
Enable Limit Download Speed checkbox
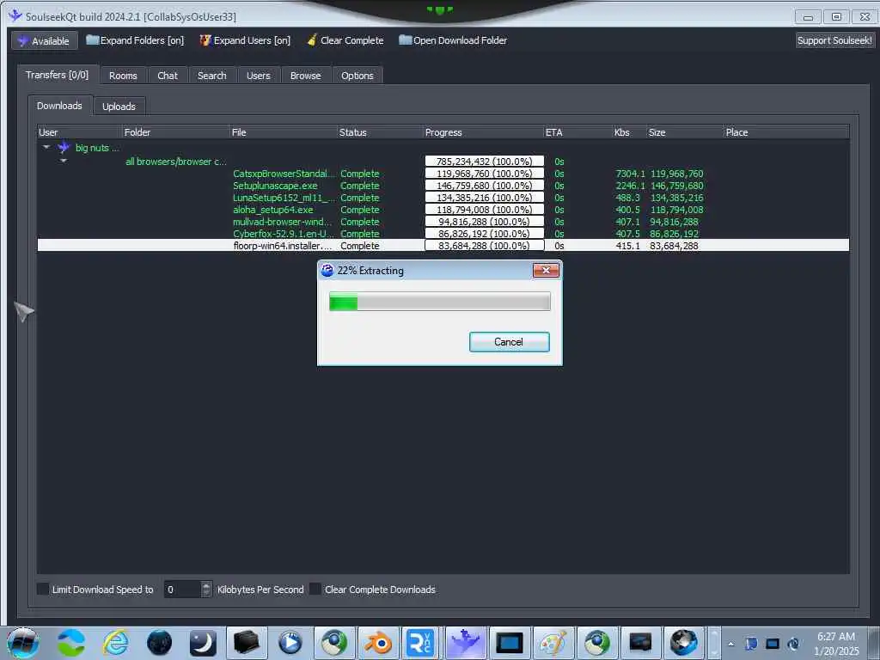[x=43, y=589]
